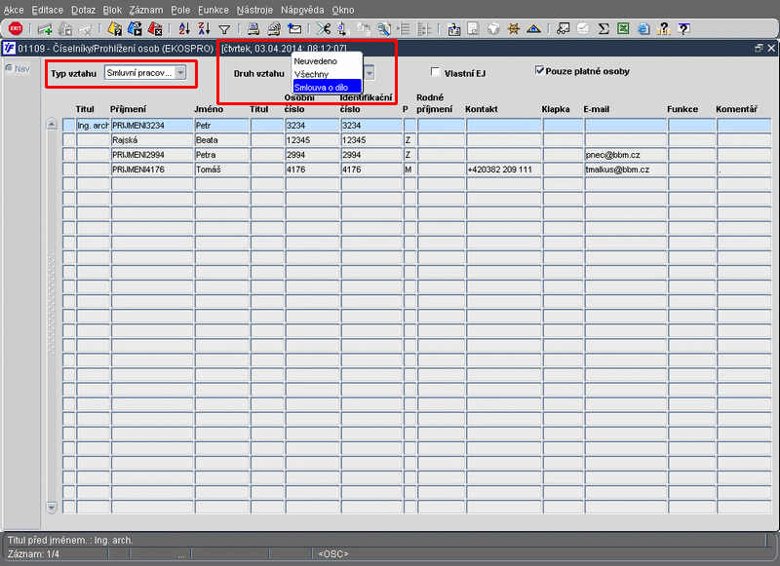Choose Všechny in dropdown list
Screen dimensions: 780x566
click(327, 74)
